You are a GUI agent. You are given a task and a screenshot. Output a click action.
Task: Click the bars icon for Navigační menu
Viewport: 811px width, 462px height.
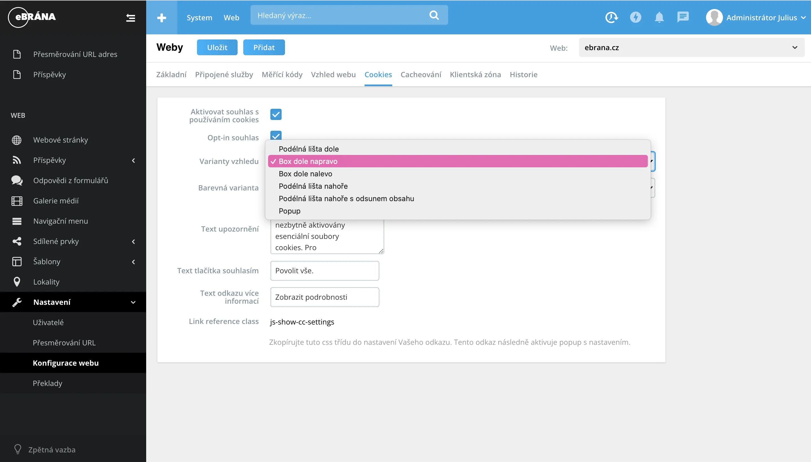(17, 221)
